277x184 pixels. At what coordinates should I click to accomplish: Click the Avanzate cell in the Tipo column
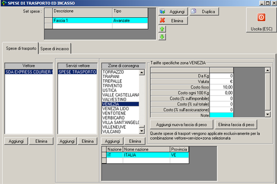pyautogui.click(x=130, y=20)
